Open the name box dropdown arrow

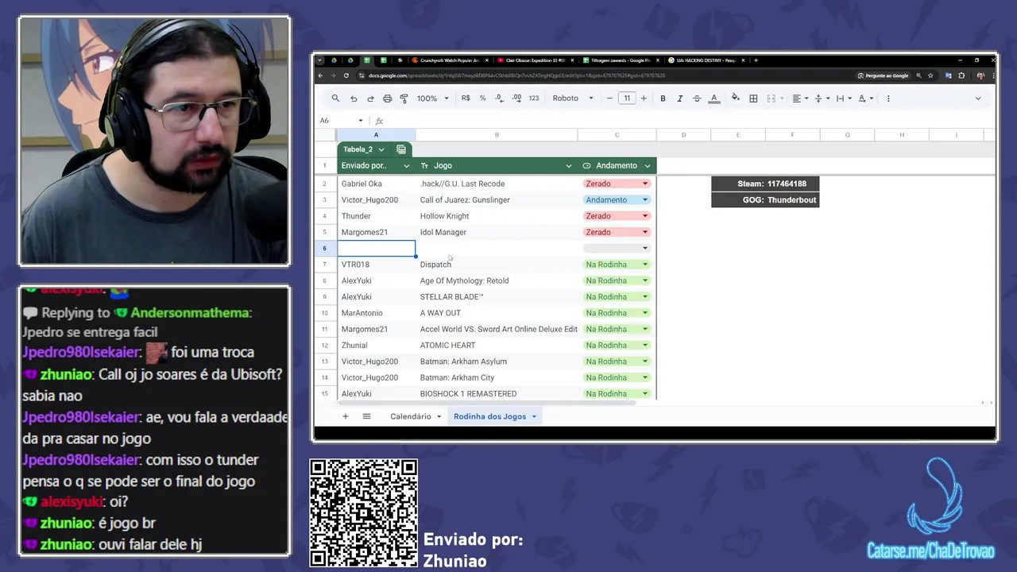361,121
